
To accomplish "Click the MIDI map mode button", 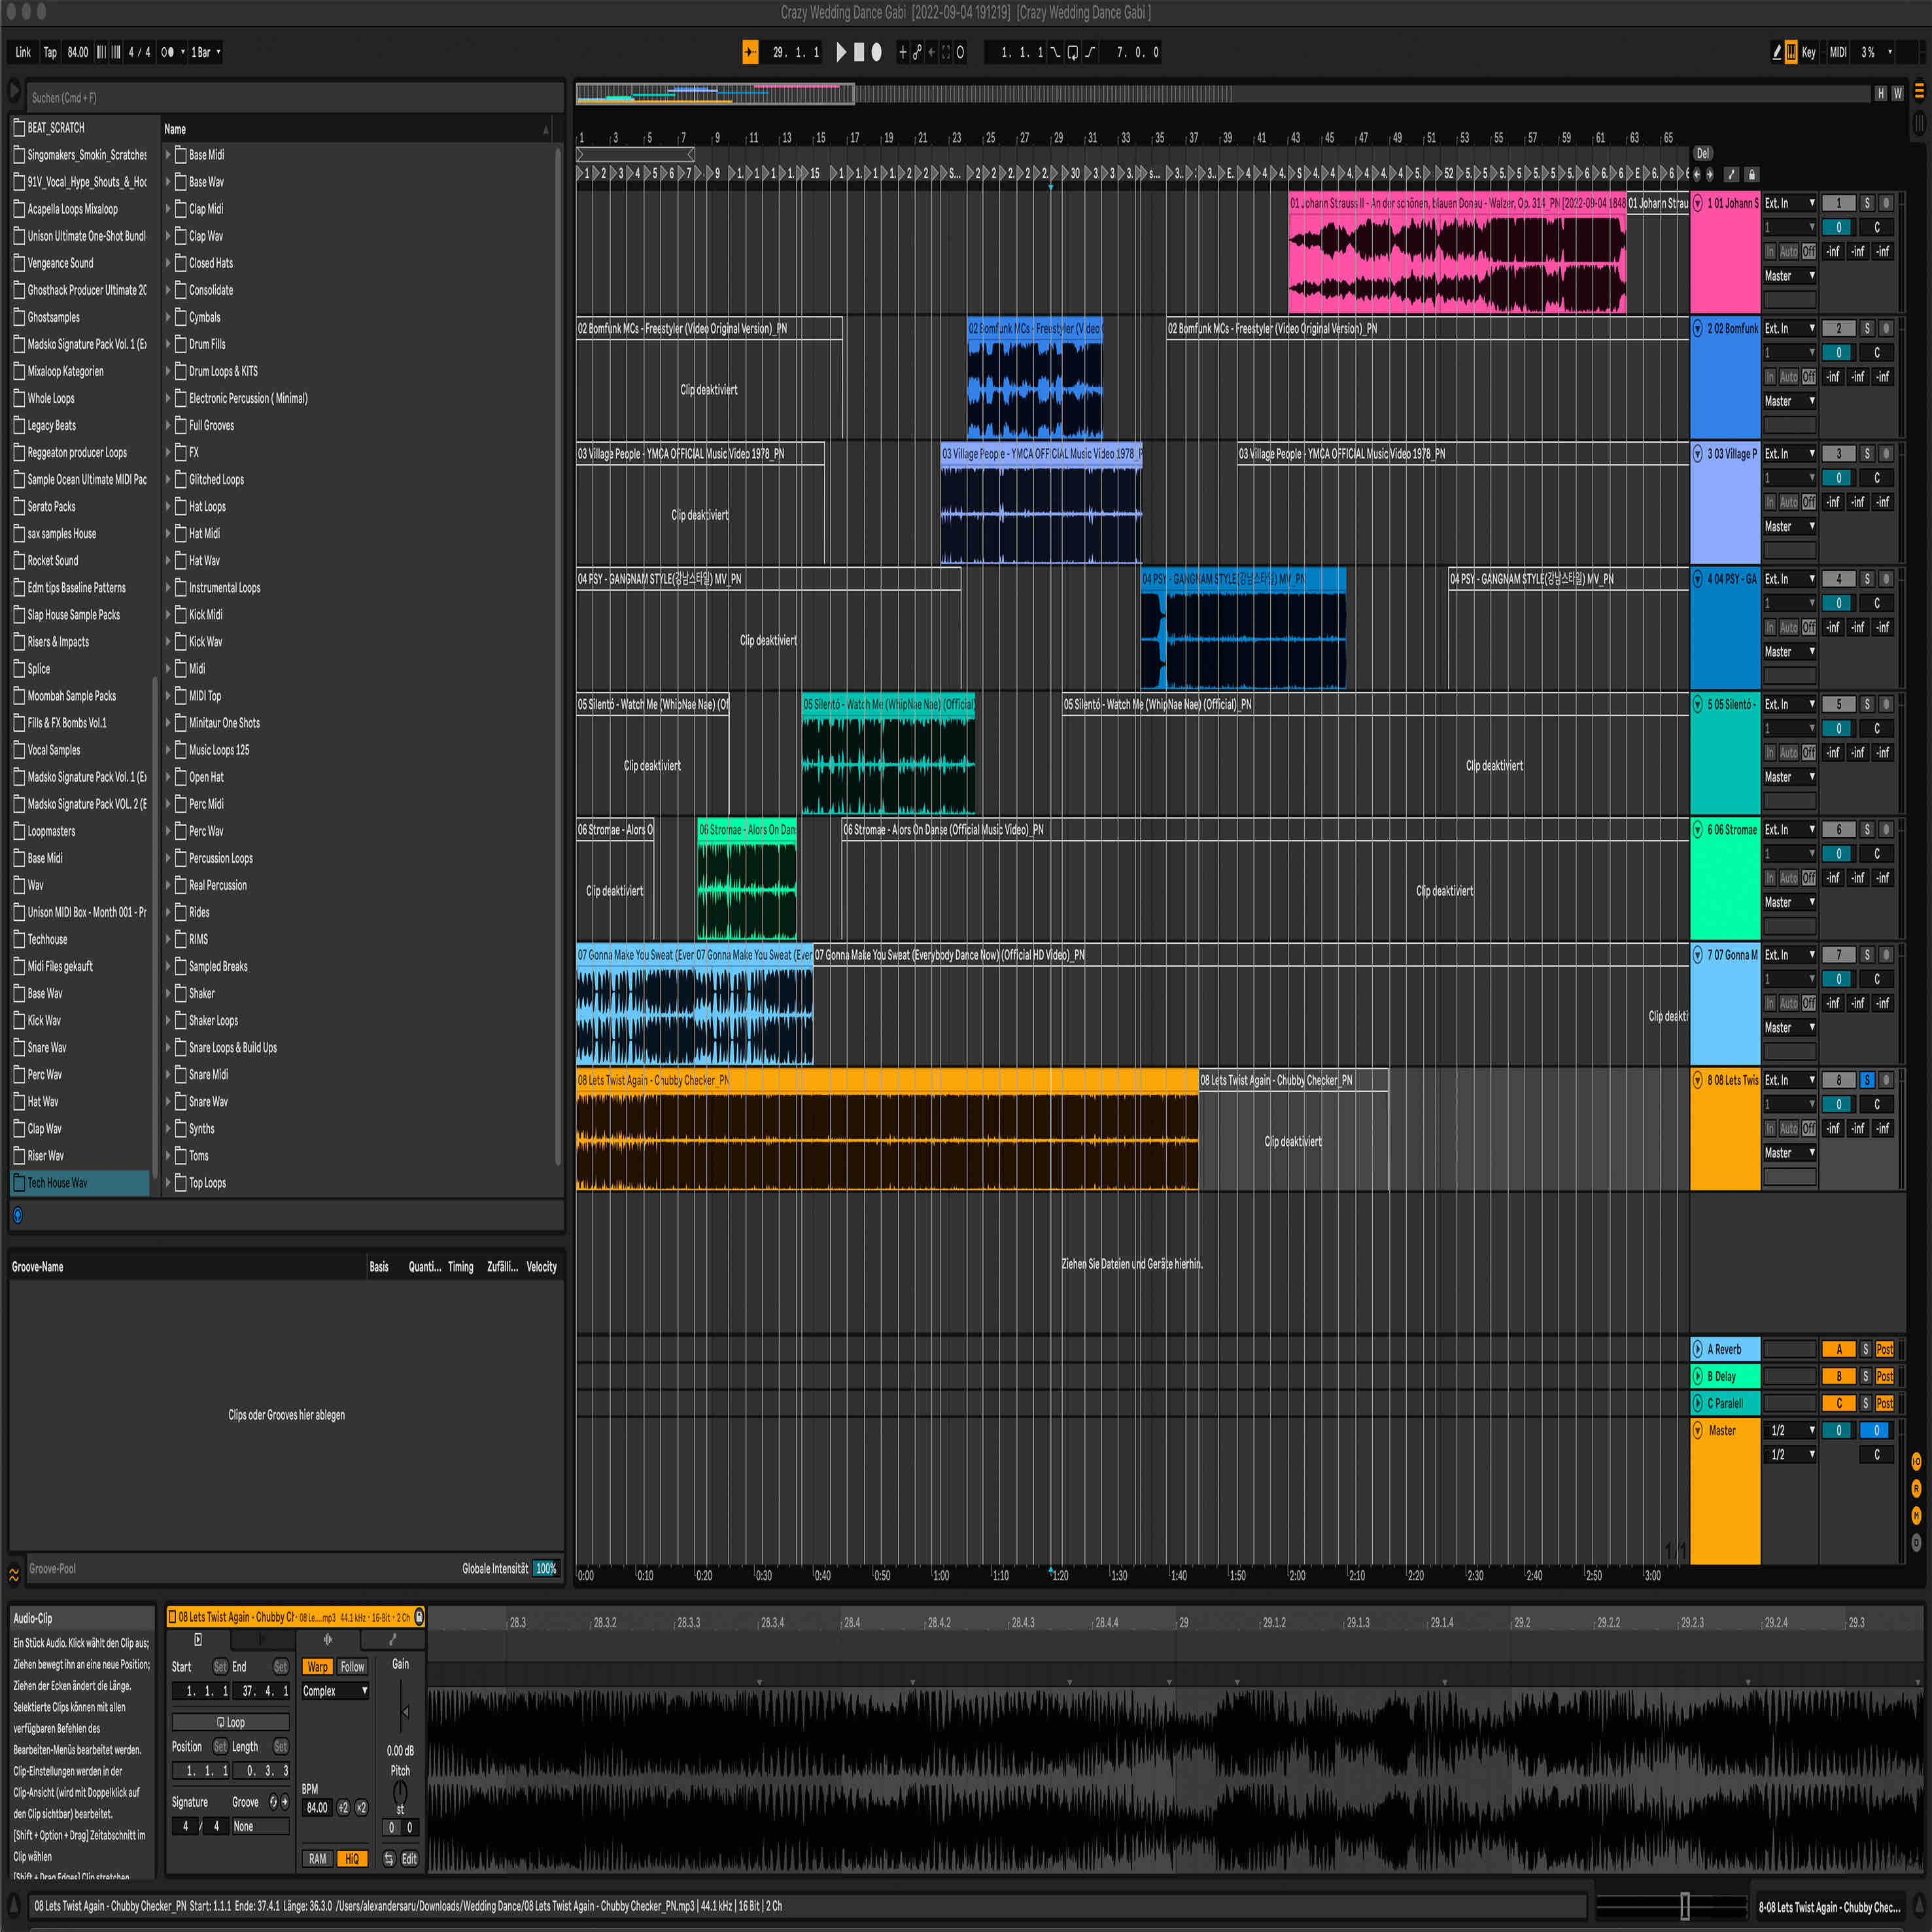I will pyautogui.click(x=1838, y=52).
